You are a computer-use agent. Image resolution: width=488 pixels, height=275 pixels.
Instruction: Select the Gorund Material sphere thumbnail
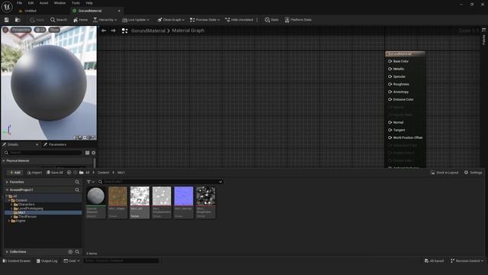95,196
